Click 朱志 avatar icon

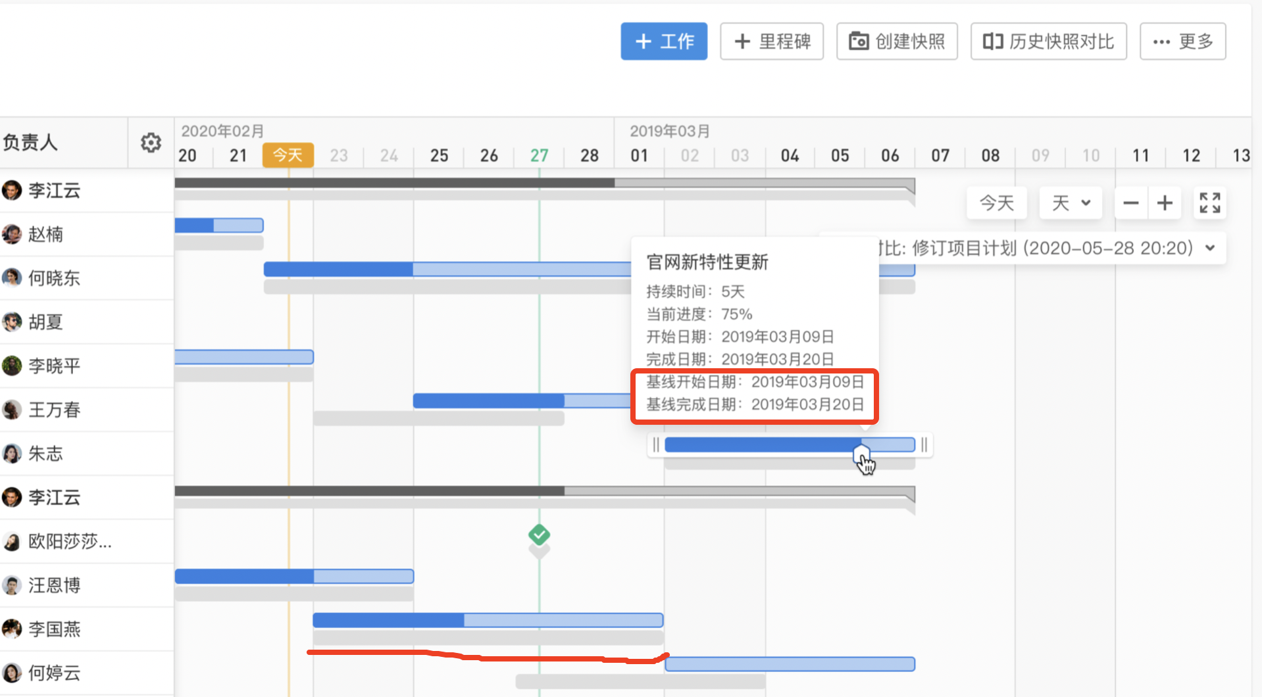tap(12, 453)
